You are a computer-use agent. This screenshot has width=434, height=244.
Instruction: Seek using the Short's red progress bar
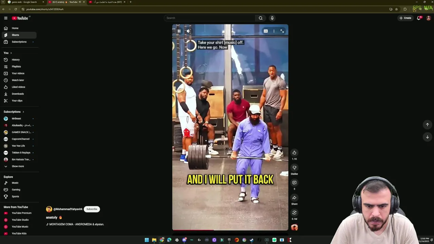click(x=230, y=230)
